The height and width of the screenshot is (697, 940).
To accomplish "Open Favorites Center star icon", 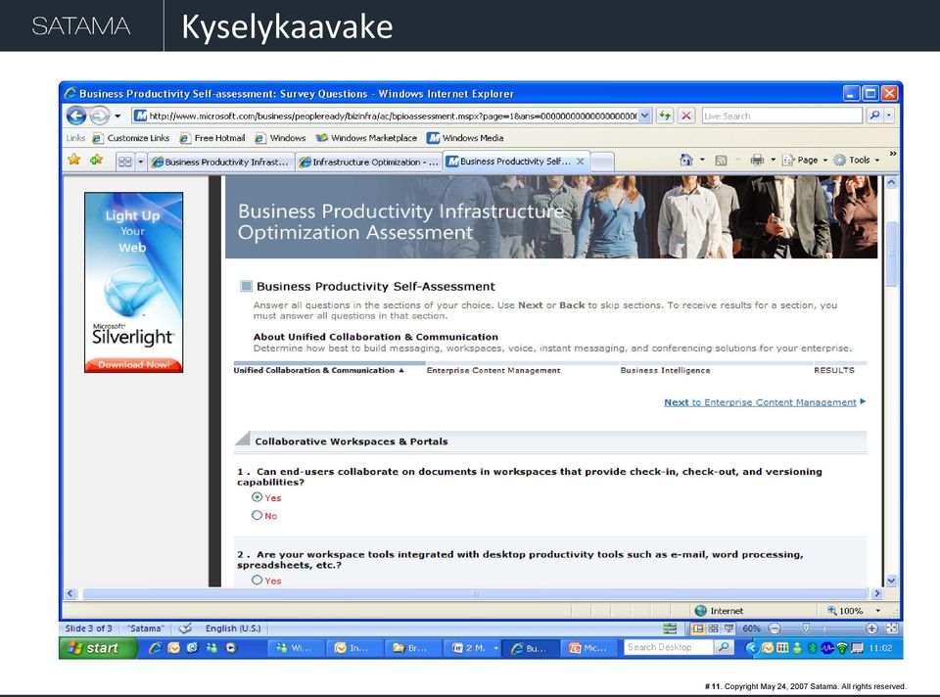I will pyautogui.click(x=73, y=160).
